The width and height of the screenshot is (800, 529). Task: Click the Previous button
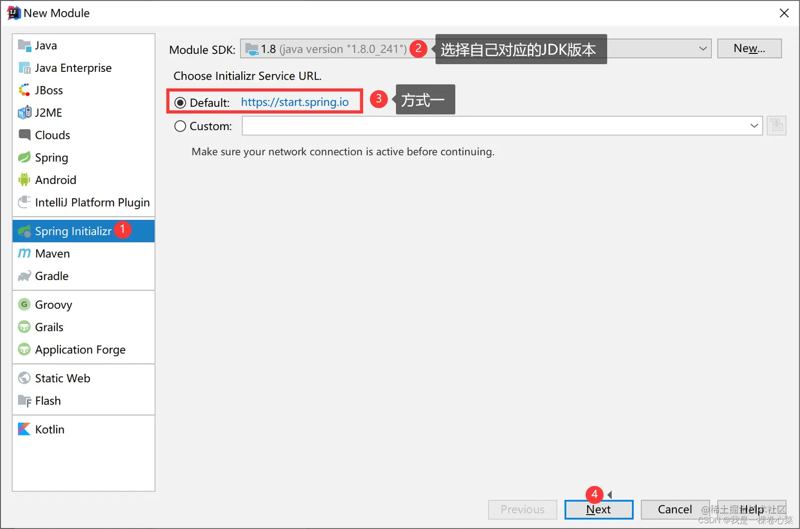pos(522,509)
